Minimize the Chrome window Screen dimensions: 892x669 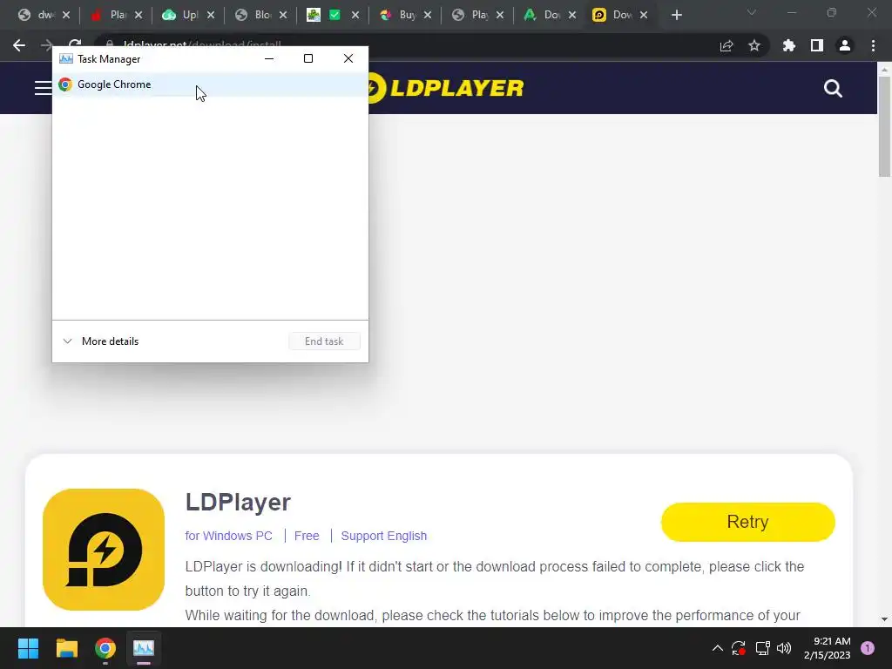tap(792, 12)
